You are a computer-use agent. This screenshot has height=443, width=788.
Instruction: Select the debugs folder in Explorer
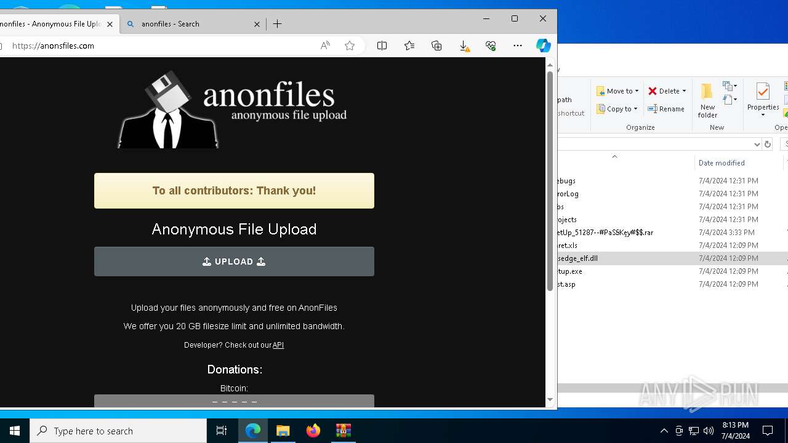[672, 181]
